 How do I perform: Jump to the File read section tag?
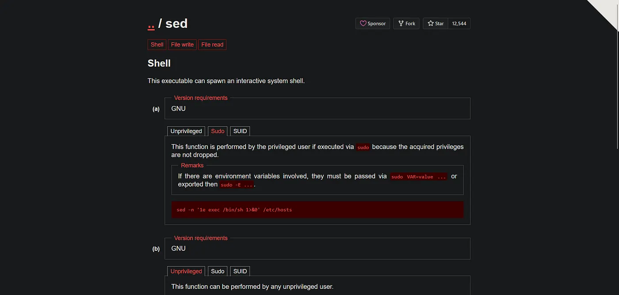[212, 45]
